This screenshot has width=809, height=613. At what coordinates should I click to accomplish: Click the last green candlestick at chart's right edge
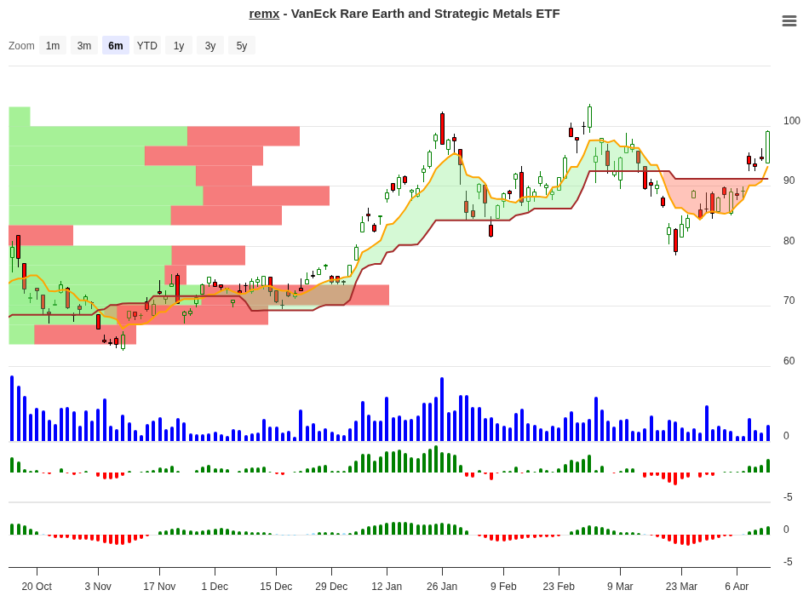click(x=768, y=147)
